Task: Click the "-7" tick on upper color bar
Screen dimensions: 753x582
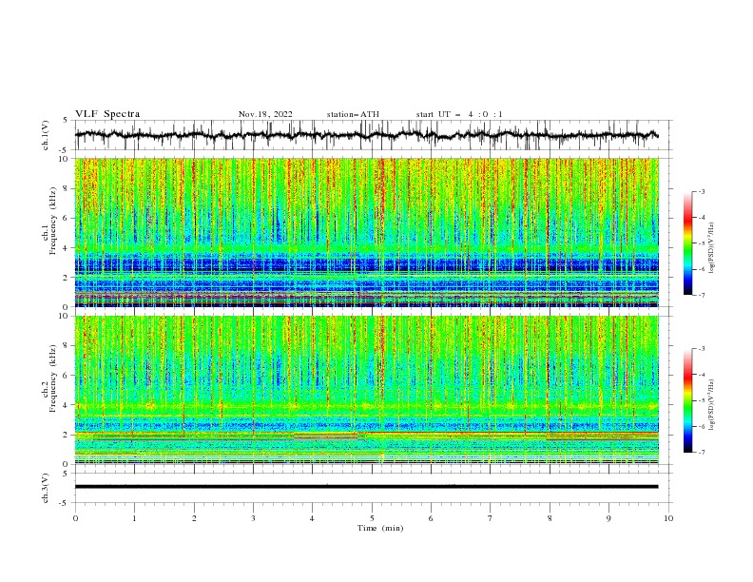Action: [x=702, y=296]
